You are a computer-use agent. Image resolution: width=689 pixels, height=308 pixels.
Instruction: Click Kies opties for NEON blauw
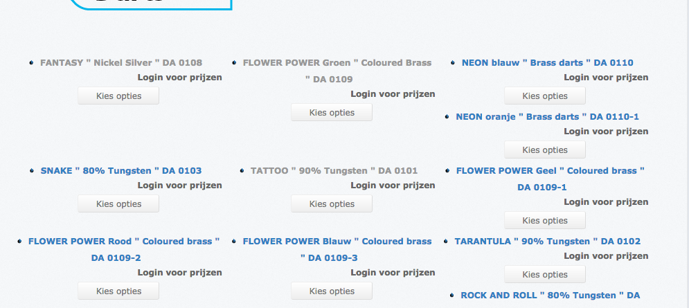545,96
